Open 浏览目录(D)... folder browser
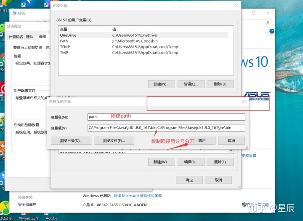The height and width of the screenshot is (221, 303). tap(71, 140)
